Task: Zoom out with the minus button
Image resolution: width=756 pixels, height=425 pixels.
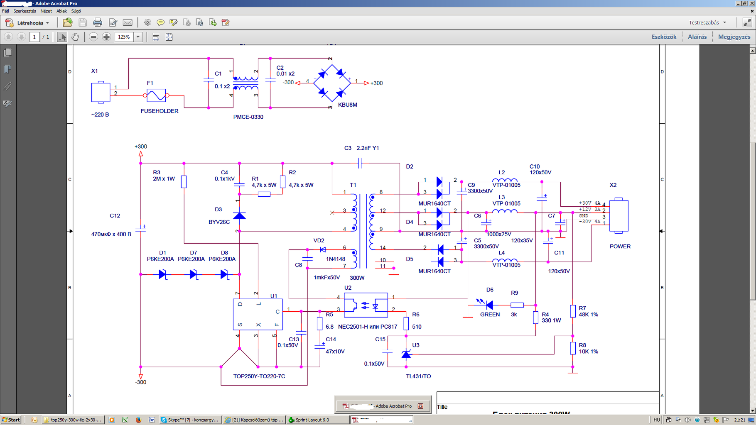Action: [x=93, y=37]
